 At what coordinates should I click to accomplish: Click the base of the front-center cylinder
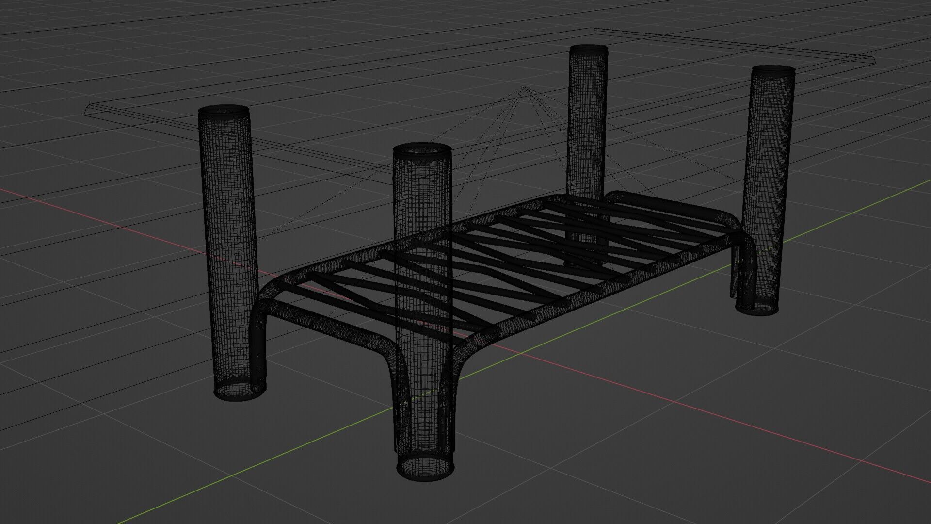point(426,468)
